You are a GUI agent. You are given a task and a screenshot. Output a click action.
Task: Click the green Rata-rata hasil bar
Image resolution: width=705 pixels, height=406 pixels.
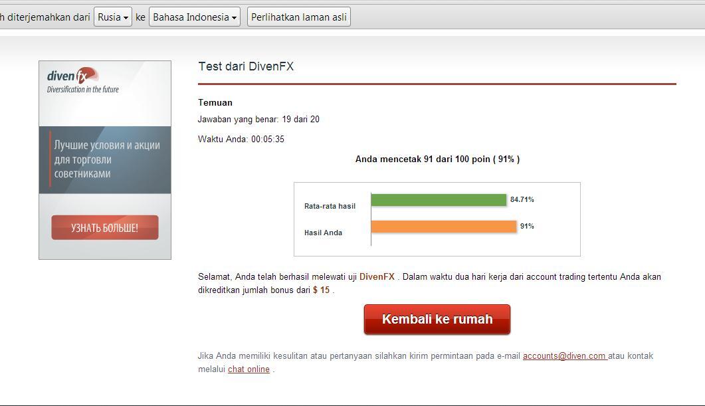(x=439, y=199)
